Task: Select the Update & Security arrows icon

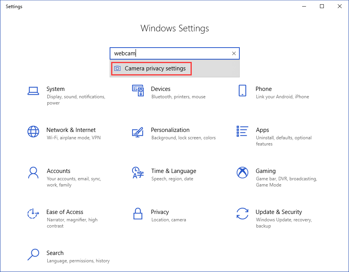Action: (x=242, y=214)
